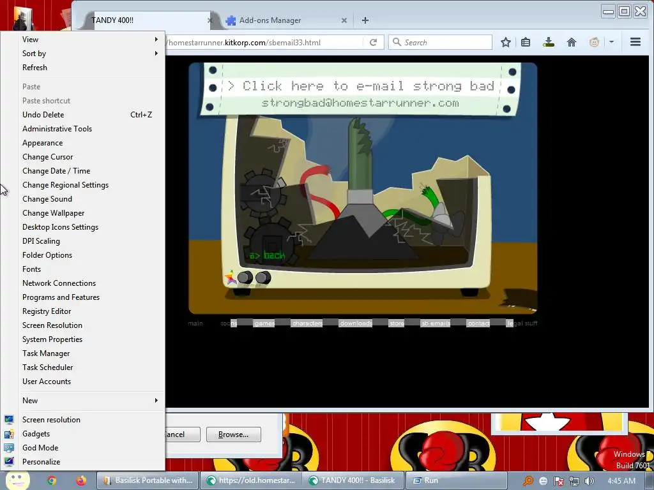This screenshot has width=654, height=490.
Task: Launch Firefox from the taskbar
Action: 80,480
